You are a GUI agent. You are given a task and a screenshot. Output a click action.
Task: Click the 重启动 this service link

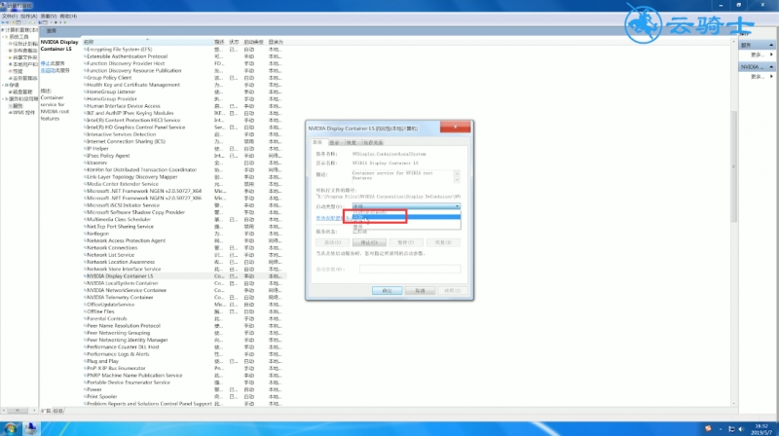(x=48, y=70)
